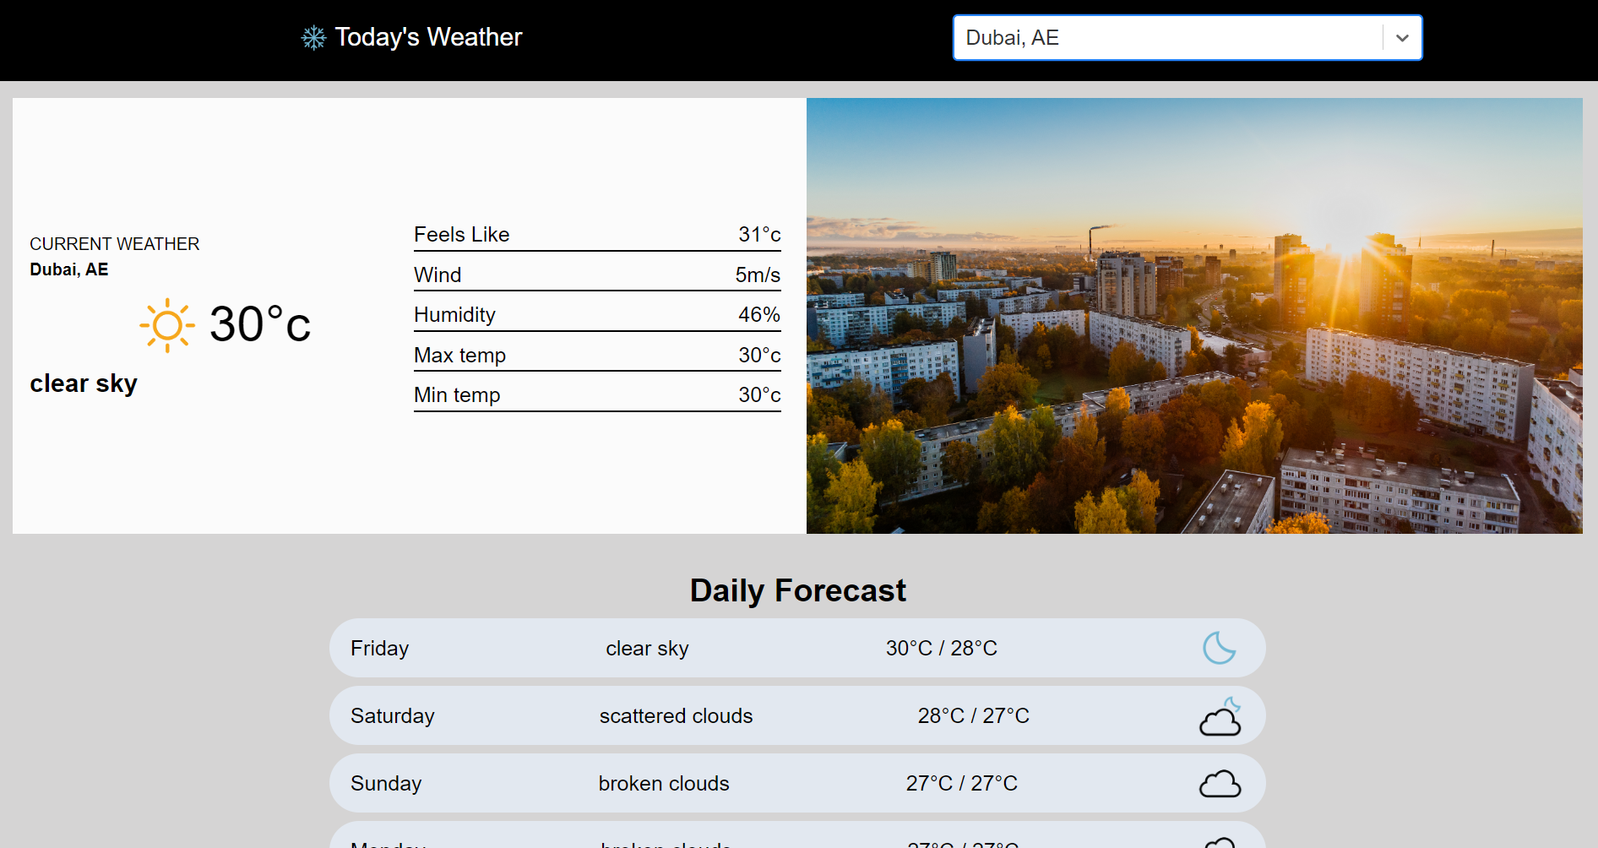The image size is (1598, 848).
Task: Click the Wind value 5m/s
Action: [758, 275]
